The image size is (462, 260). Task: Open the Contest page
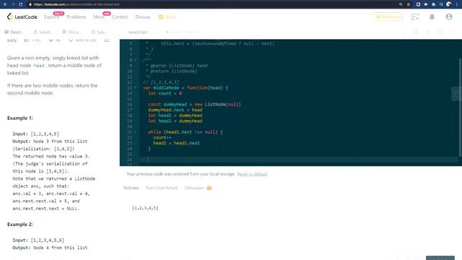click(120, 17)
